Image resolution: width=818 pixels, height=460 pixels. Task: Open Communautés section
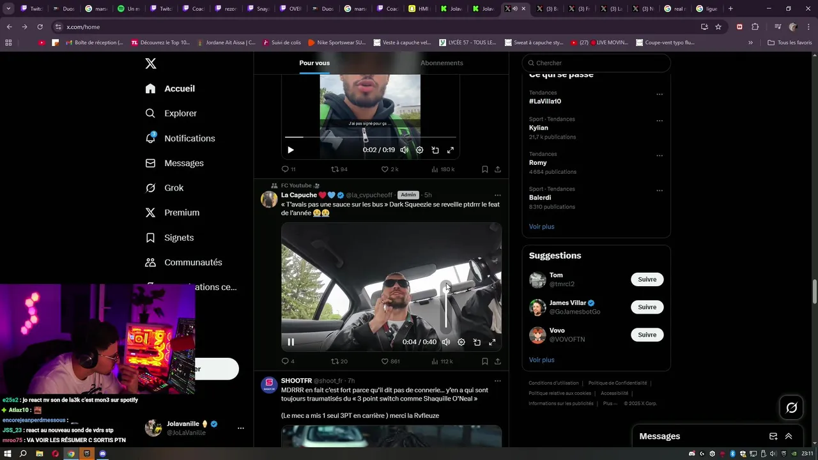183,263
